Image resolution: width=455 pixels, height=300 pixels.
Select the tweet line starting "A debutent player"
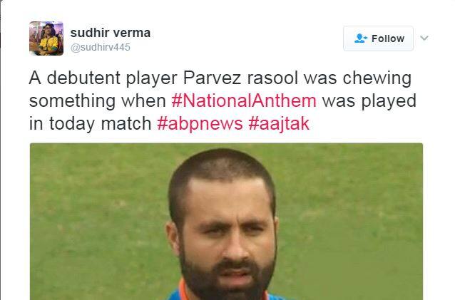coord(220,78)
